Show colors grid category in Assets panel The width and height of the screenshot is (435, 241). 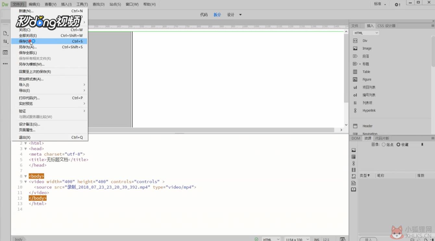[354, 157]
